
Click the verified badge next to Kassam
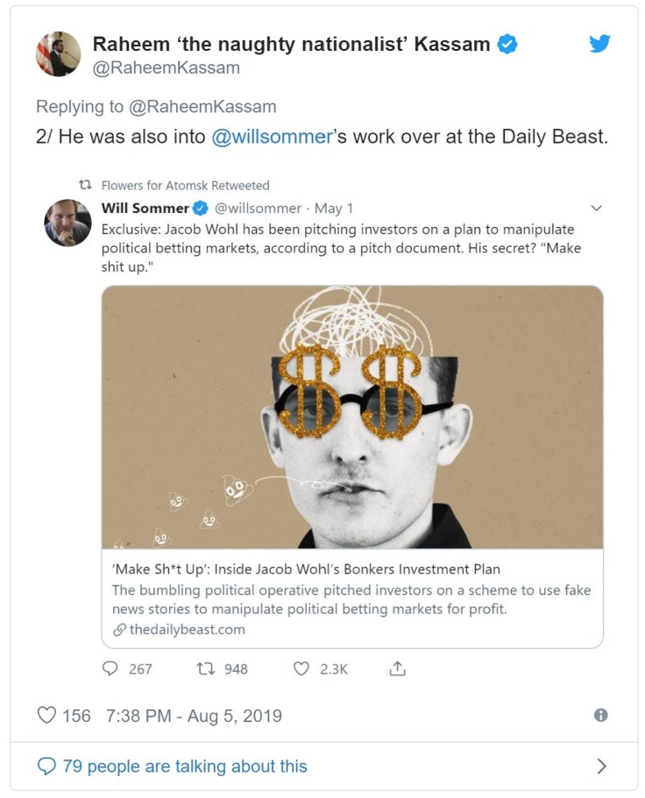click(507, 44)
